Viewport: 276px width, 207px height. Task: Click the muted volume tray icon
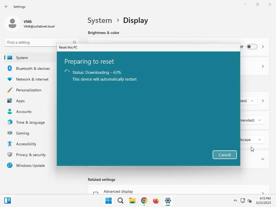[249, 201]
